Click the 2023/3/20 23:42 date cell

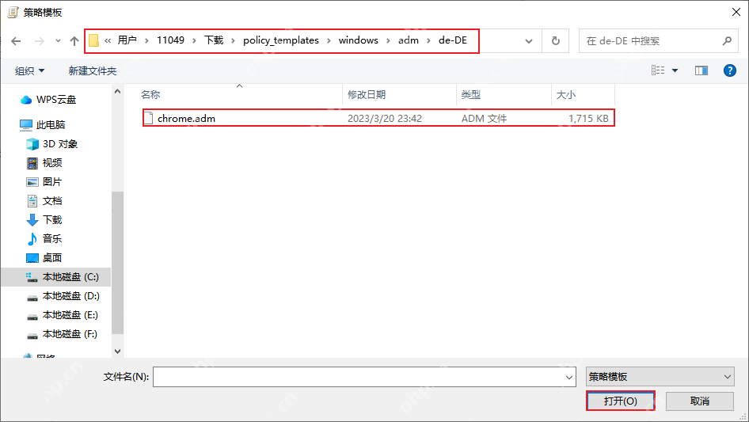pyautogui.click(x=385, y=119)
